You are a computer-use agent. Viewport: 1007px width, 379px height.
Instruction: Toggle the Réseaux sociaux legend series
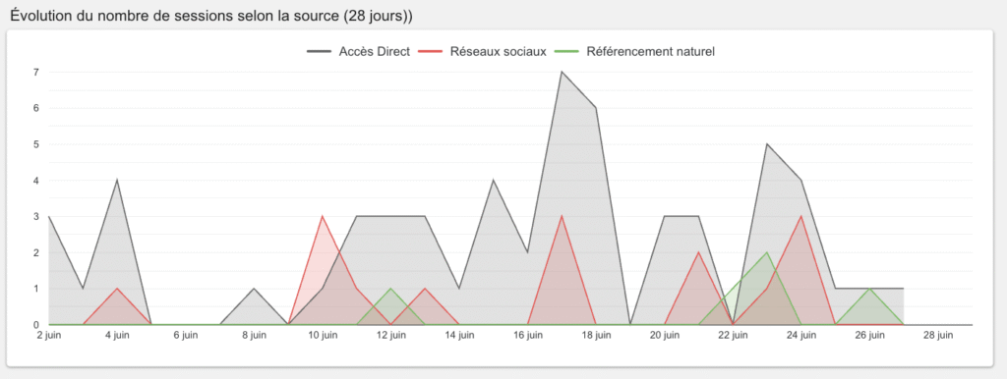coord(482,51)
